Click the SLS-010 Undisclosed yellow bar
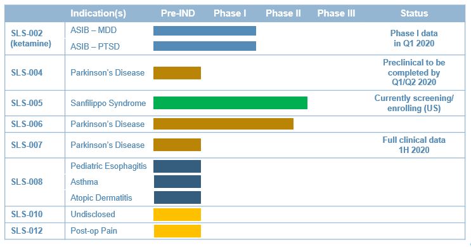471x247 pixels. tap(177, 215)
